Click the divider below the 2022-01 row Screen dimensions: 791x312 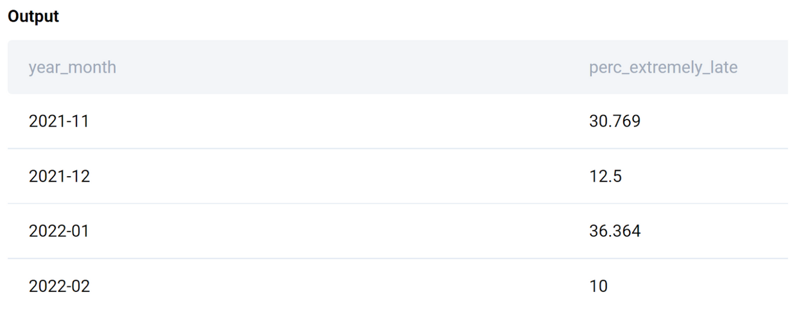point(399,258)
